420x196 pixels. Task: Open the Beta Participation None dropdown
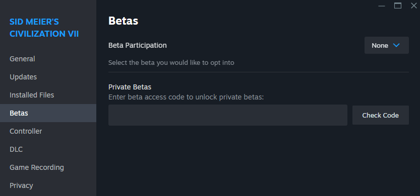tap(387, 45)
